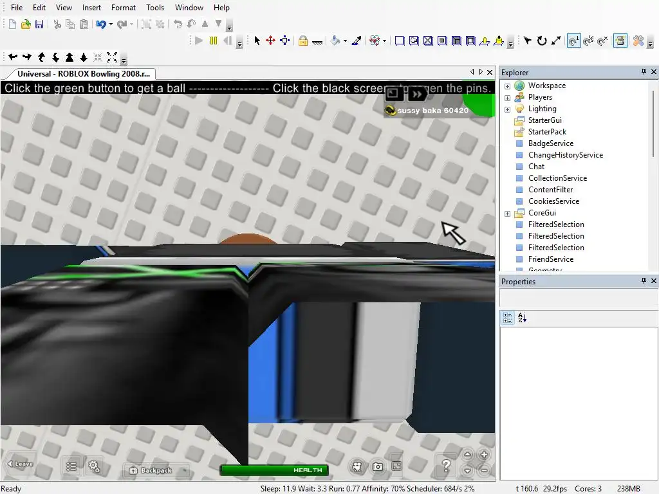Click the in-game zoom in plus button

pyautogui.click(x=484, y=455)
